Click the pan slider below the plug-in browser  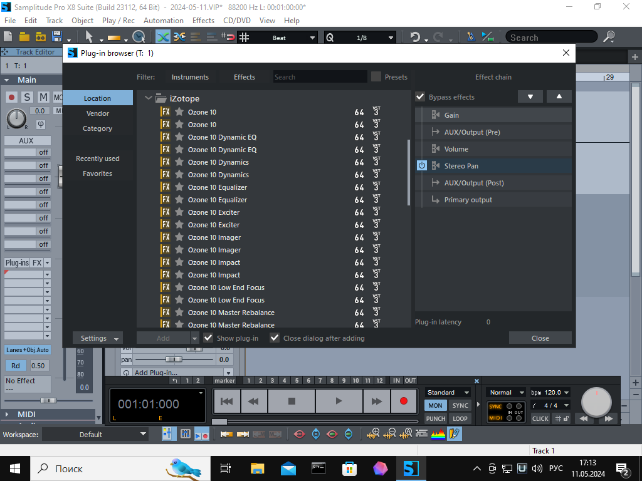(174, 359)
